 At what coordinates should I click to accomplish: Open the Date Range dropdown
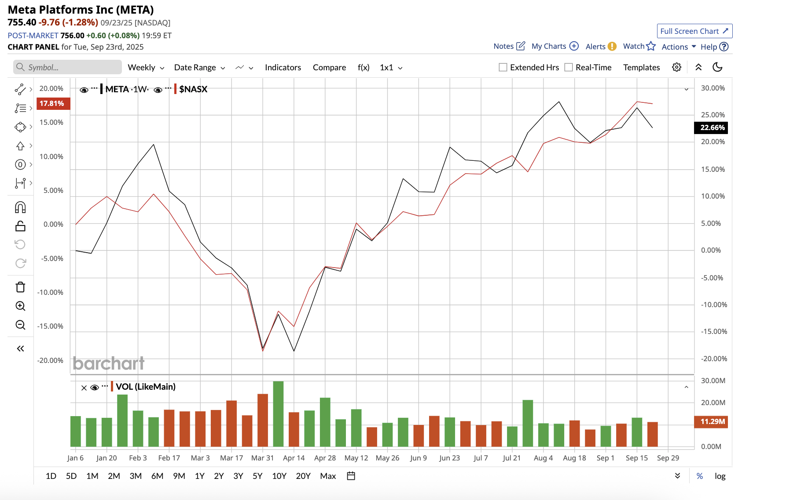(200, 67)
